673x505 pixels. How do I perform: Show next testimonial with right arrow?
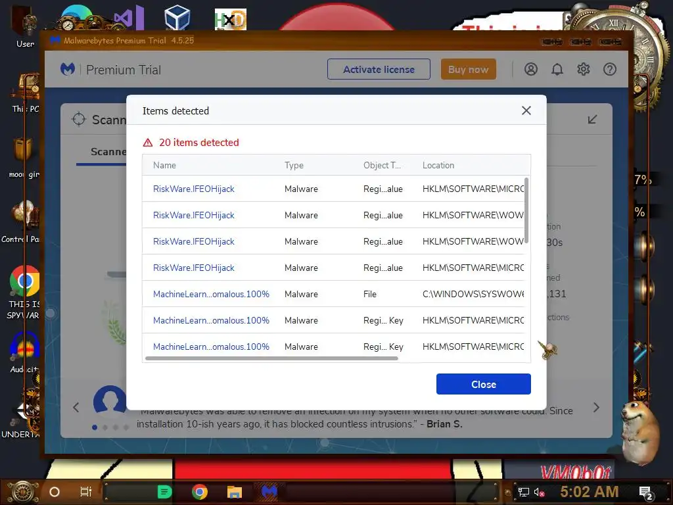point(596,407)
